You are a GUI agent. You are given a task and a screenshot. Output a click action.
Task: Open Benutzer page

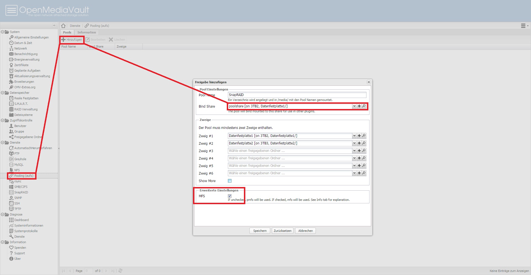(x=20, y=126)
